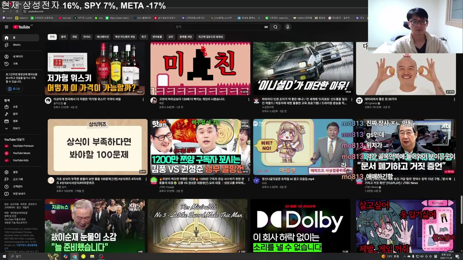Open 김풍 VS 권성준 video thumbnail
This screenshot has height=260, width=463.
click(x=200, y=147)
